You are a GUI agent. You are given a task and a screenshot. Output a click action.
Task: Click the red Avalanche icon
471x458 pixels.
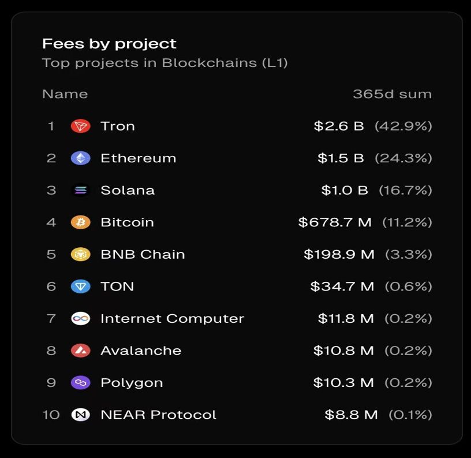[x=80, y=351]
